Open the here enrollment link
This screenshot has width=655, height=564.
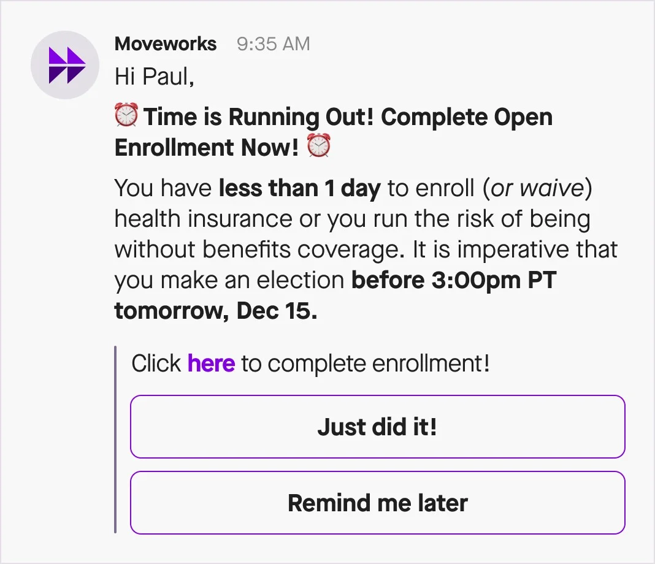pyautogui.click(x=211, y=363)
